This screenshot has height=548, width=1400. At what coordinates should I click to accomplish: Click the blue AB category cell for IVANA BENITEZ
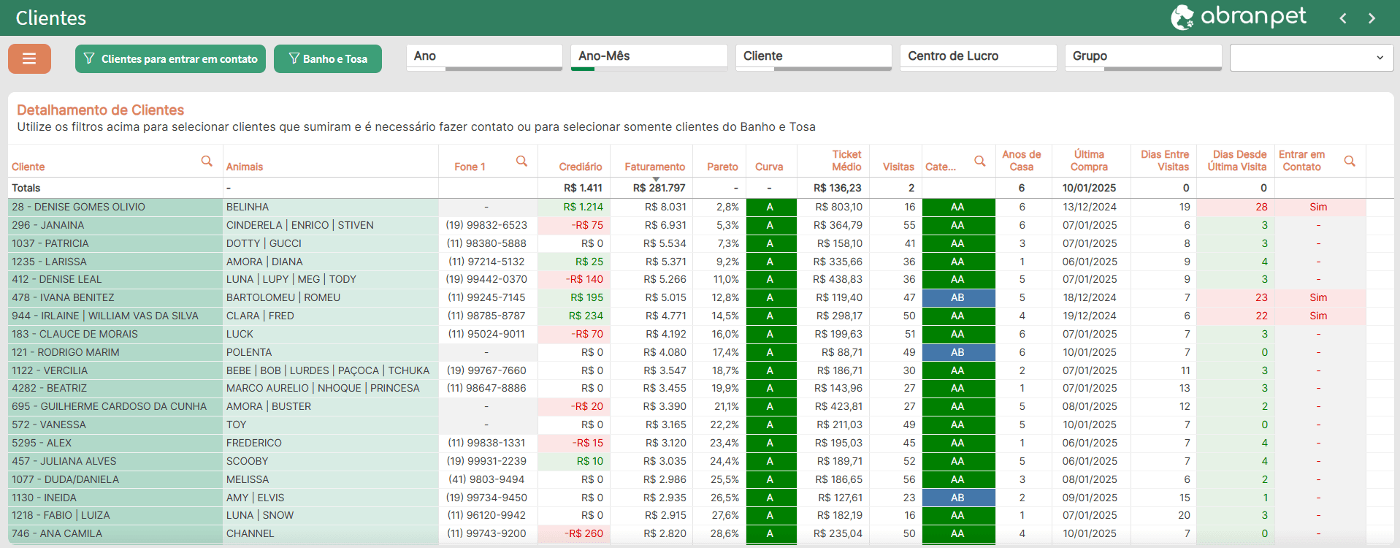tap(957, 297)
